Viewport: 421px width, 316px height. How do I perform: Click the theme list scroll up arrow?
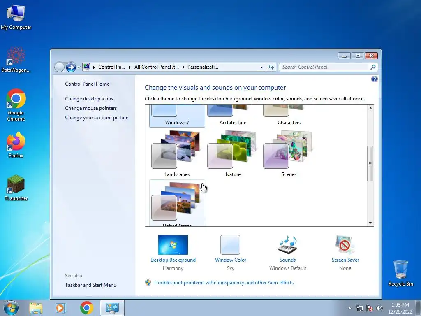(370, 108)
